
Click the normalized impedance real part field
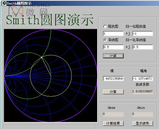pyautogui.click(x=113, y=34)
